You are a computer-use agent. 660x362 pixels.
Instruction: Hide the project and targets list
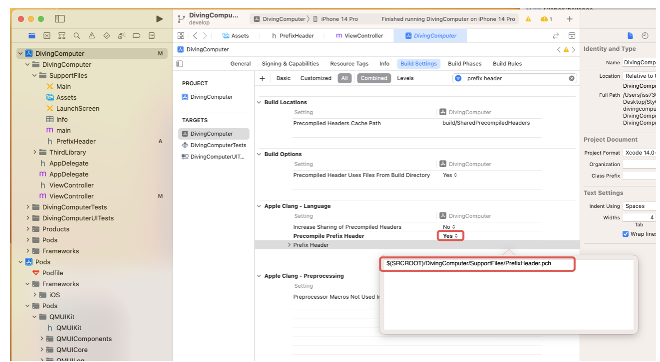tap(180, 64)
